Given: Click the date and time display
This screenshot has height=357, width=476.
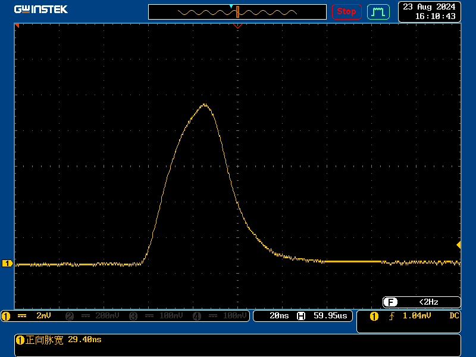Looking at the screenshot, I should click(430, 11).
